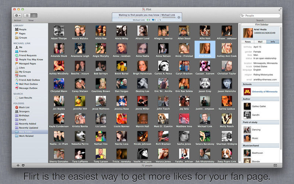Select Sherry Gonzales's profile thumbnail
The height and width of the screenshot is (184, 294).
pos(59,154)
